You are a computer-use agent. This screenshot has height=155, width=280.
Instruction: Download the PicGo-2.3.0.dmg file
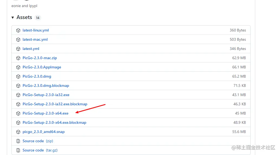(x=37, y=76)
